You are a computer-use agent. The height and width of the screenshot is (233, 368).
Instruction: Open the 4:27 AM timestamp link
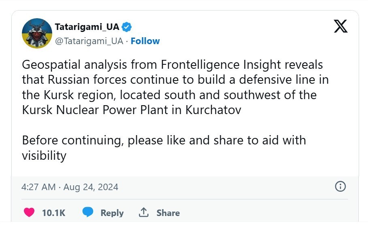coord(38,187)
